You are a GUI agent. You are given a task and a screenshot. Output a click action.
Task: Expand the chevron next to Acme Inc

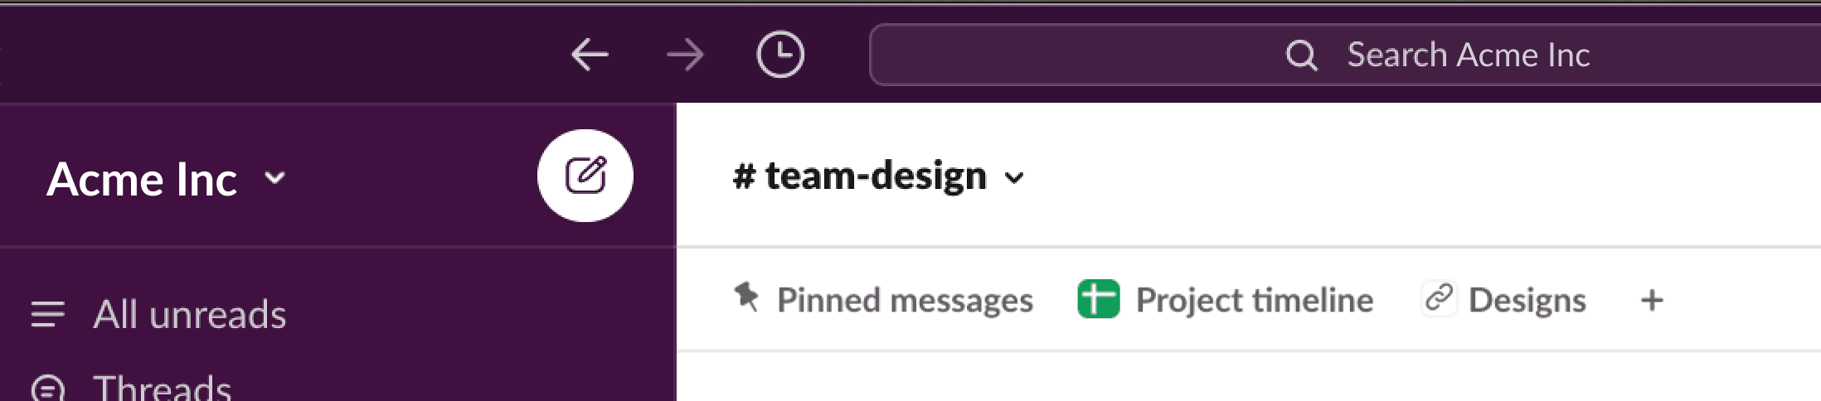click(274, 177)
